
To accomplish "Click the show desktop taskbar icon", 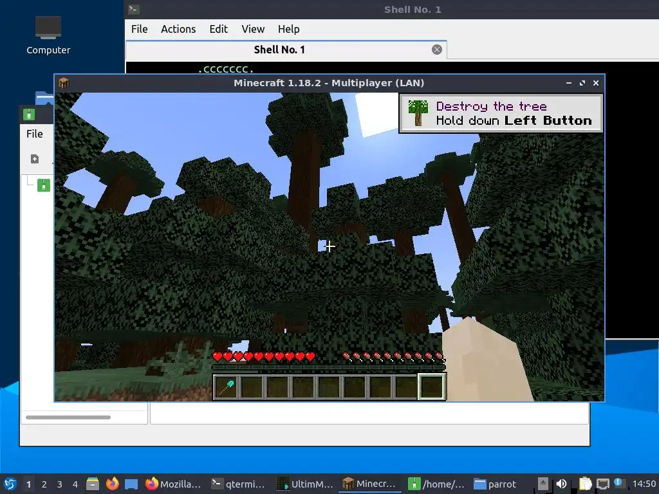I will click(x=131, y=484).
